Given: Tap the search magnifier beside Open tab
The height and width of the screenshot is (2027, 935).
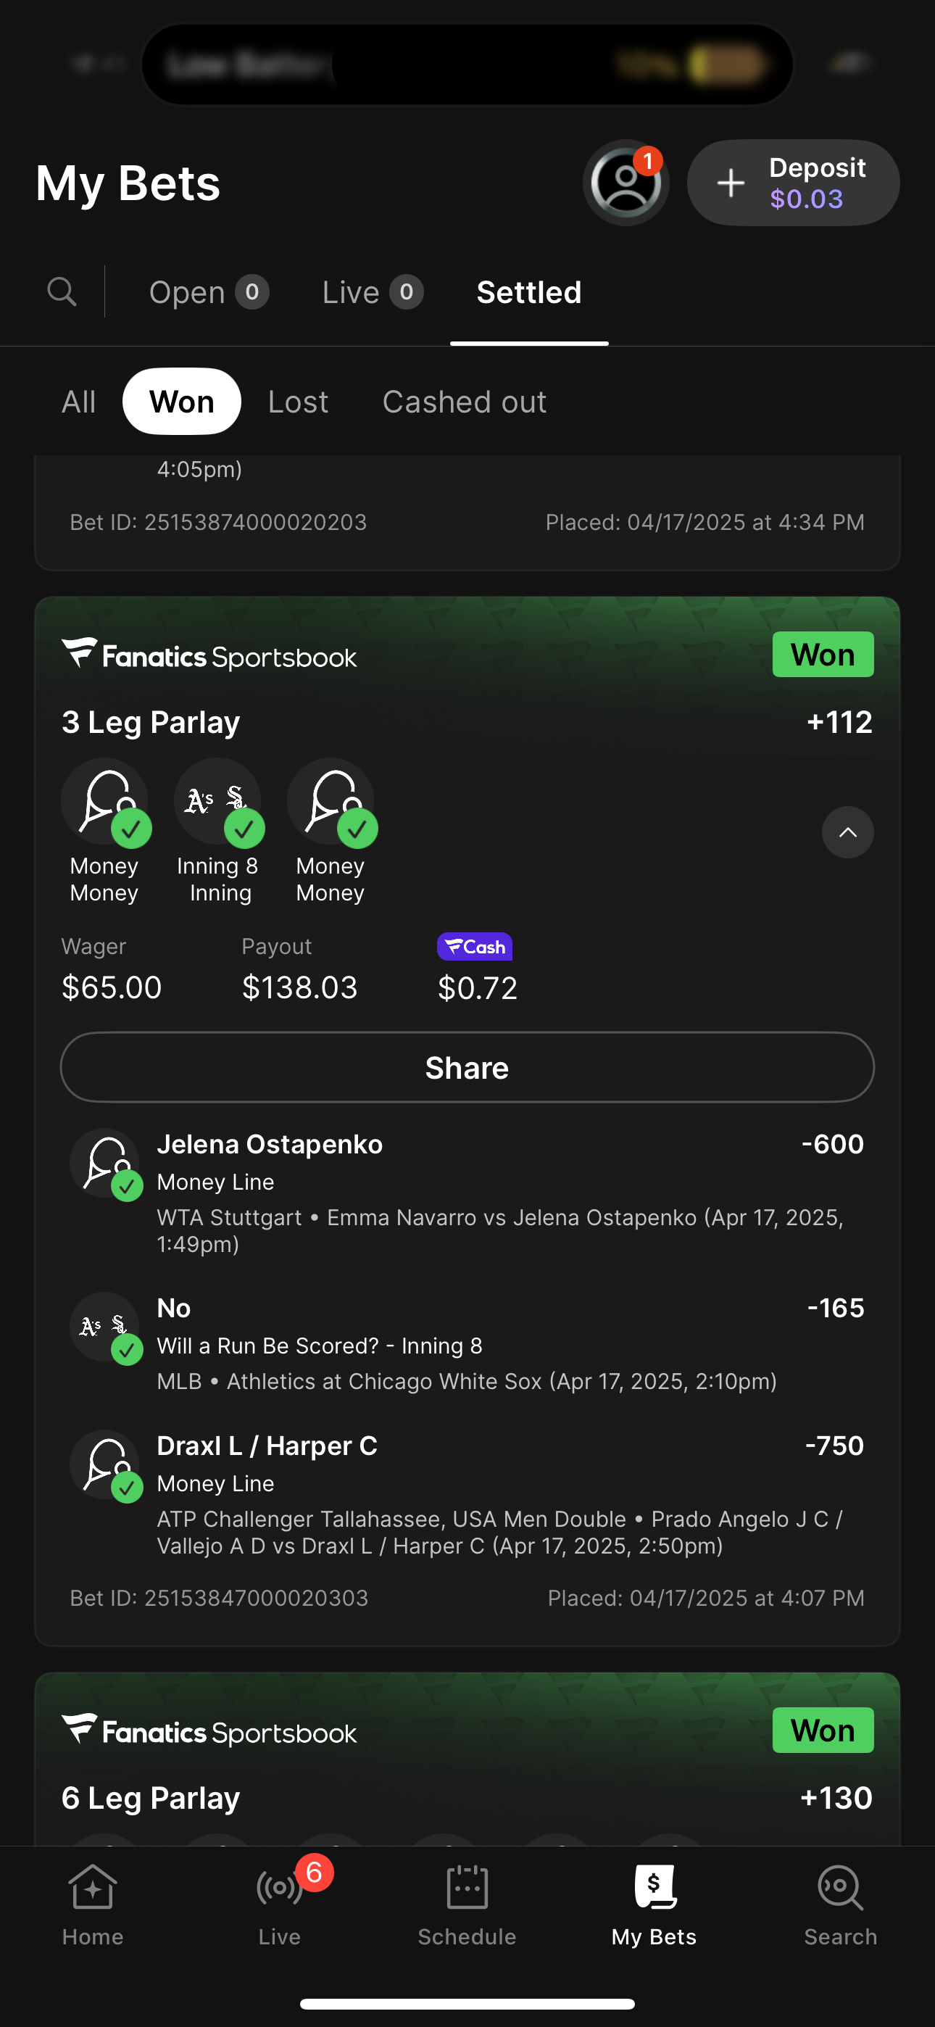Looking at the screenshot, I should [62, 292].
